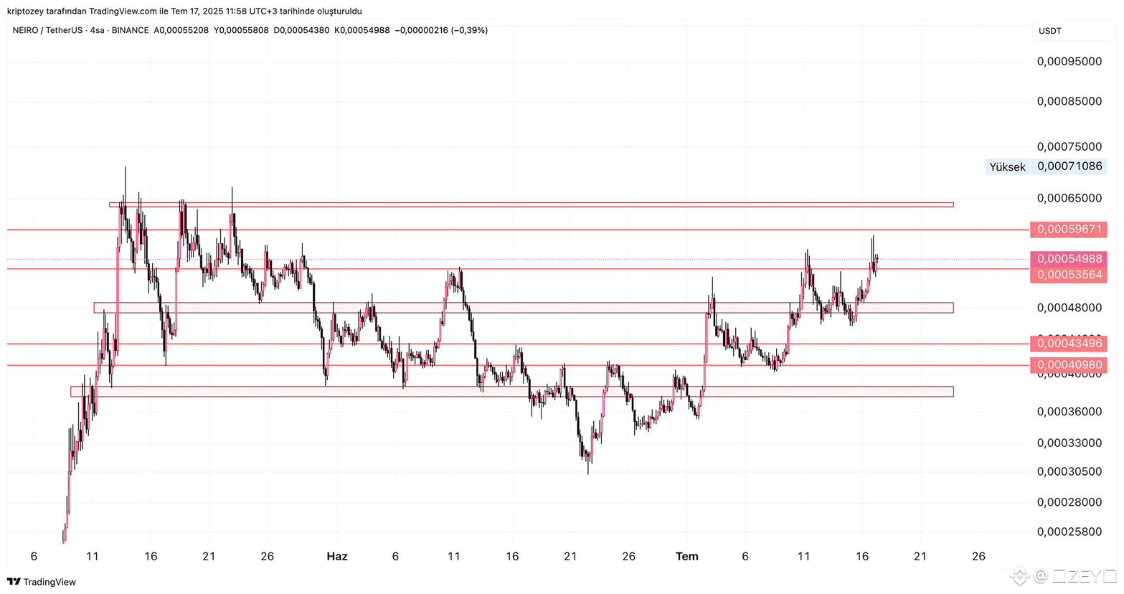The height and width of the screenshot is (594, 1124).
Task: Click the 0,00048000 price axis label
Action: coord(1069,308)
